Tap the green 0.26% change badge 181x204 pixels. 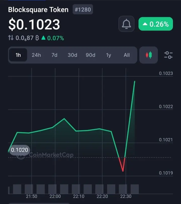click(x=156, y=24)
